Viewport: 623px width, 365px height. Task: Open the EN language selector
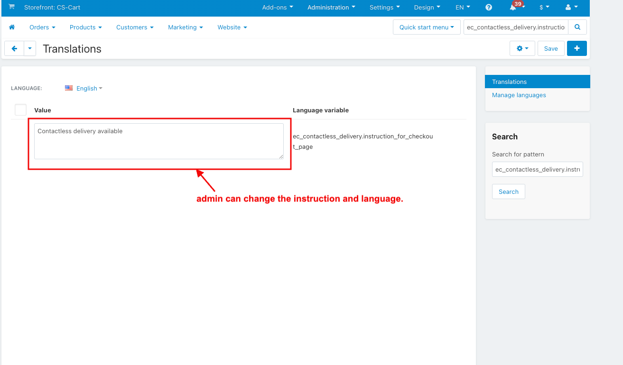(x=463, y=8)
